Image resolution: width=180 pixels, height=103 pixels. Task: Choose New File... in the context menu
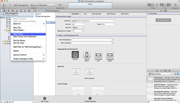click(28, 27)
